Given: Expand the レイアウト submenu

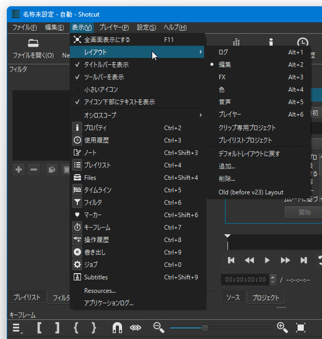Looking at the screenshot, I should [137, 52].
